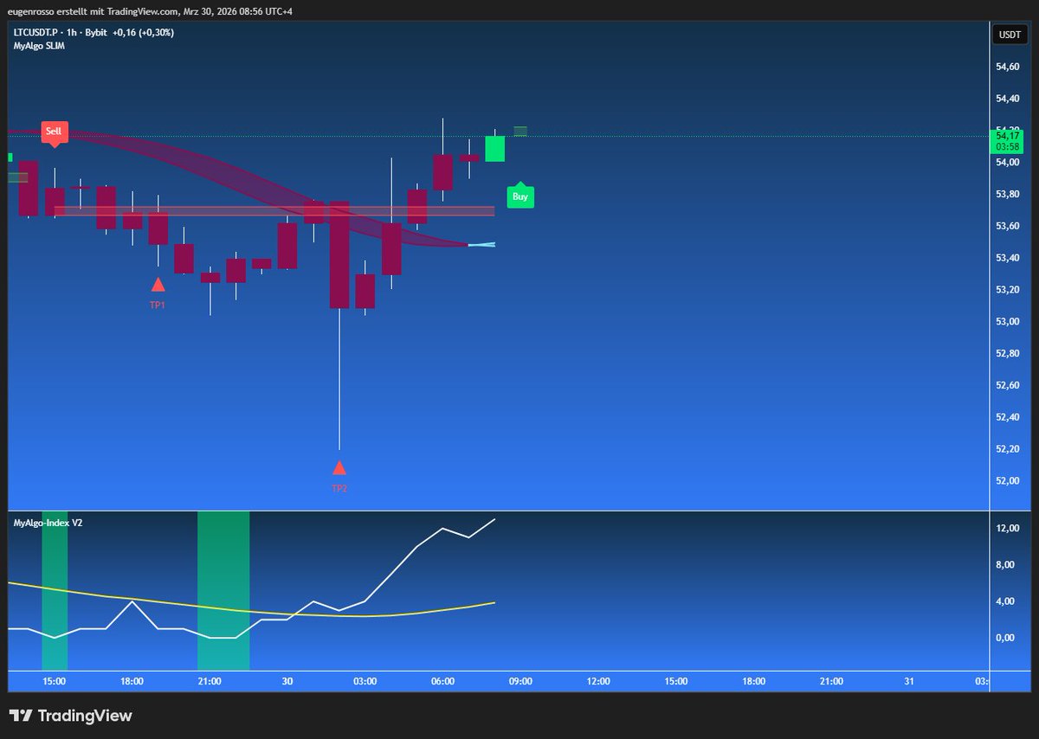The height and width of the screenshot is (739, 1039).
Task: Click the 53,00 price axis label
Action: tap(1007, 322)
